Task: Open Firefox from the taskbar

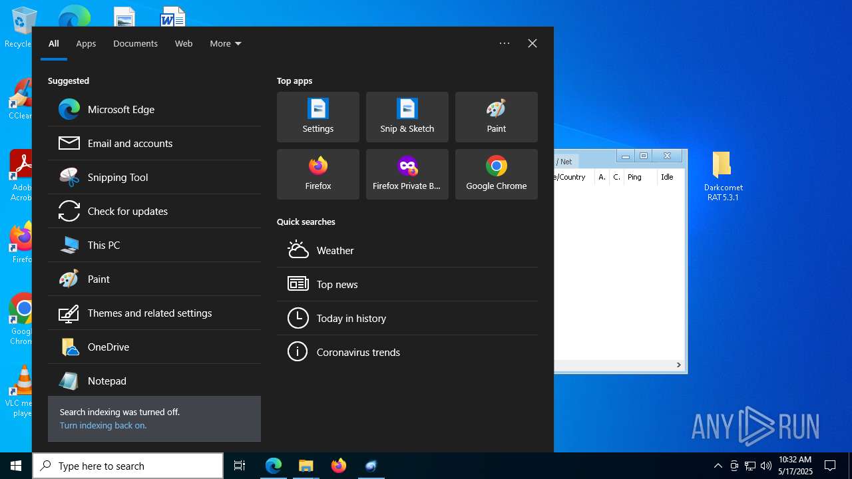Action: (x=339, y=466)
